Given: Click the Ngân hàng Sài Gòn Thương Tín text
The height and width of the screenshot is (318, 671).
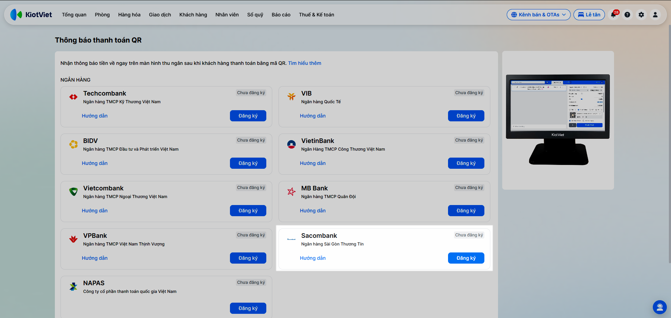Looking at the screenshot, I should pyautogui.click(x=332, y=244).
